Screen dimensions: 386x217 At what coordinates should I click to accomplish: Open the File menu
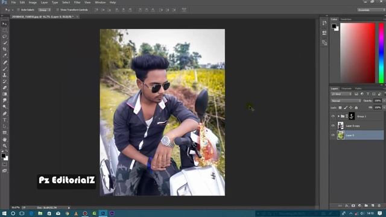13,2
